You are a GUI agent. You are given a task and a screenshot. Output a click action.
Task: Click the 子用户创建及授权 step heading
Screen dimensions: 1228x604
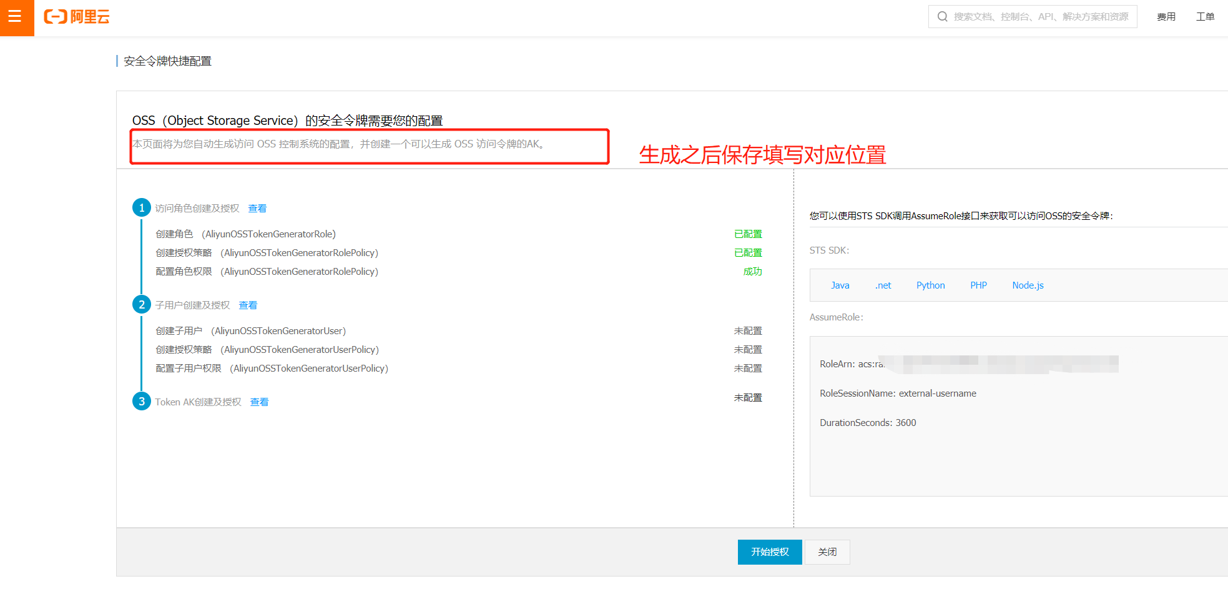192,305
